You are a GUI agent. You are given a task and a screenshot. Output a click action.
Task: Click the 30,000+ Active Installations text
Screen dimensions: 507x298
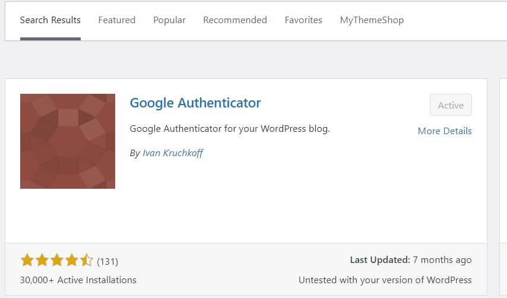click(x=78, y=280)
